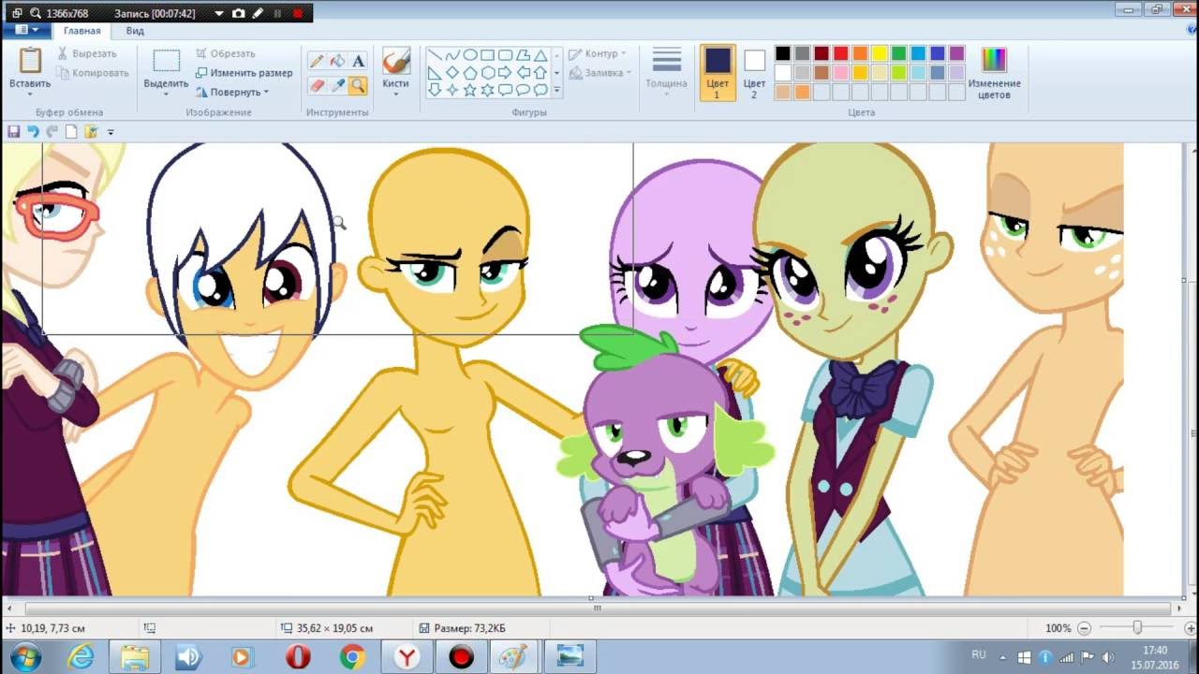This screenshot has height=674, width=1199.
Task: Select the Pencil tool
Action: [x=317, y=61]
